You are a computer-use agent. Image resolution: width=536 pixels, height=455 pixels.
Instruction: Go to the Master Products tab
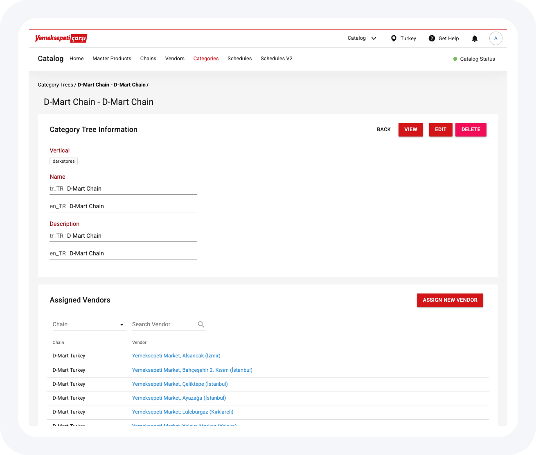pos(112,59)
